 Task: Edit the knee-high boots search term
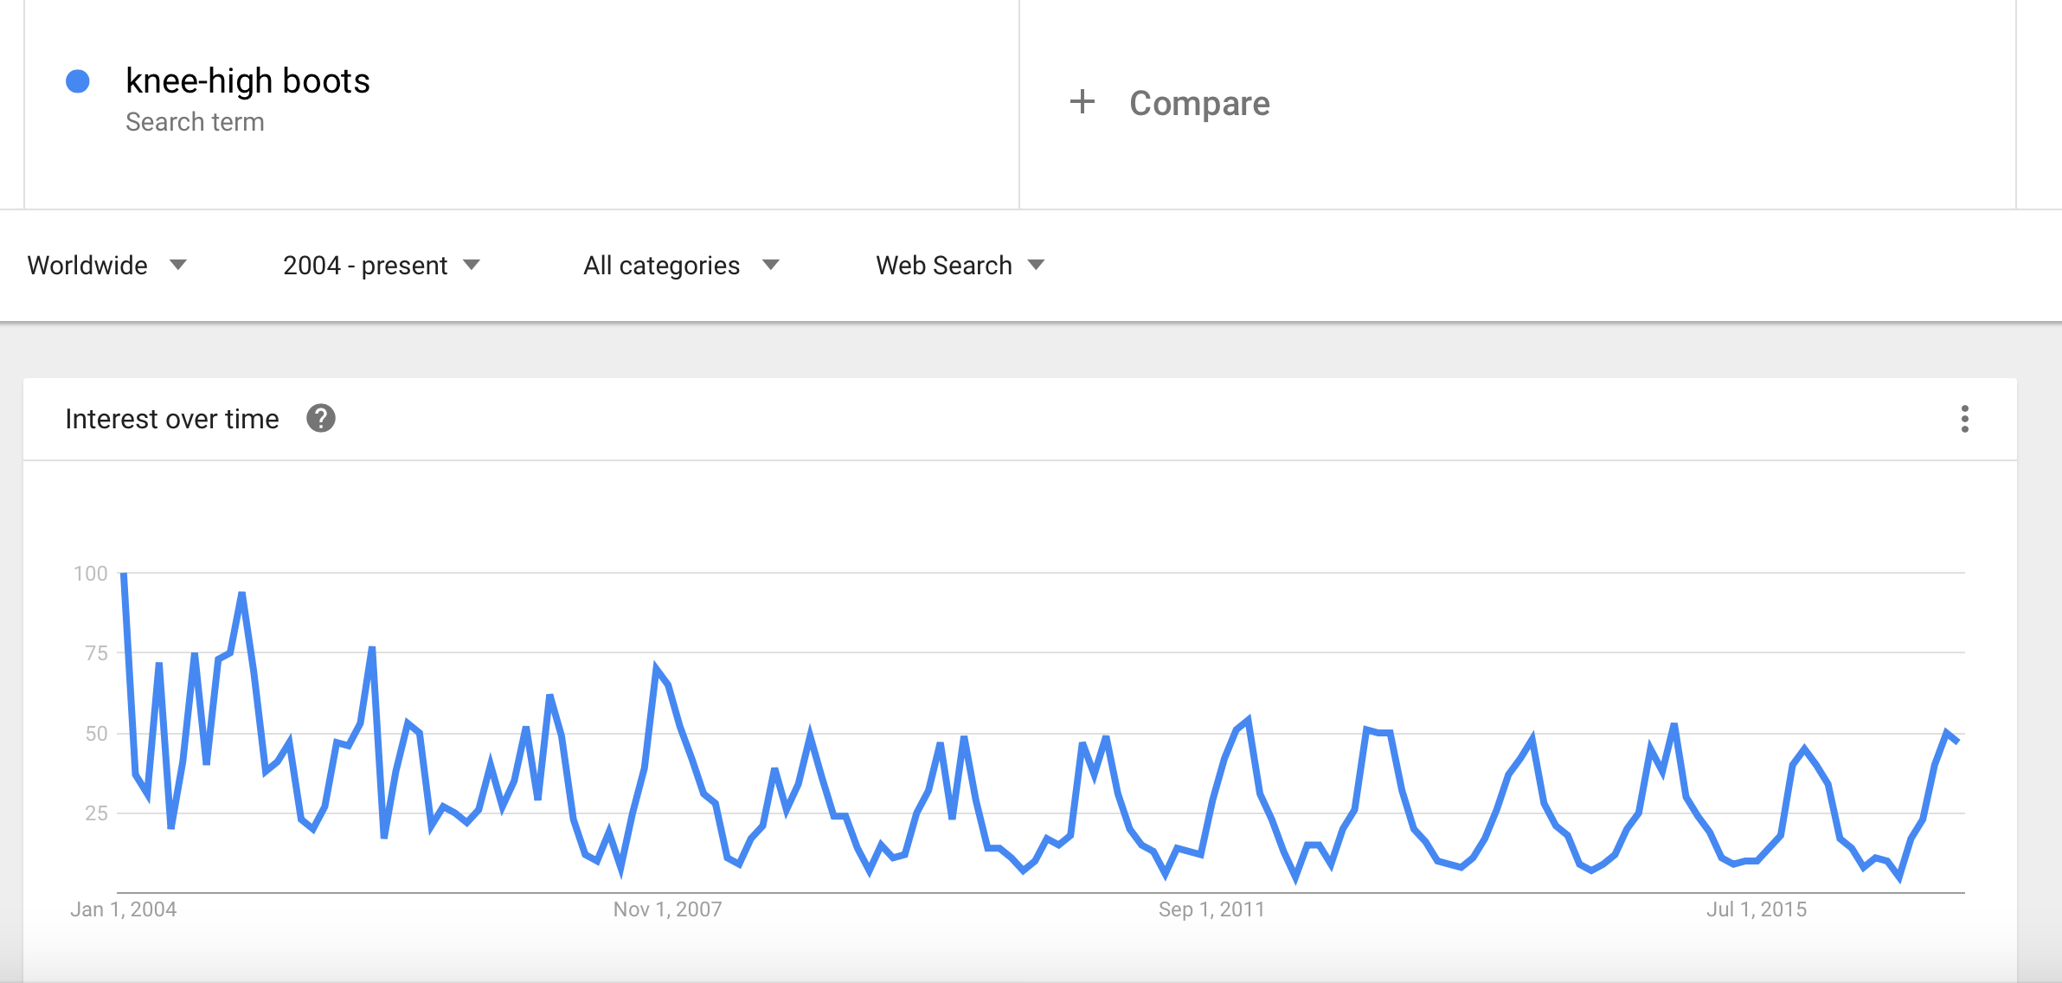point(247,81)
